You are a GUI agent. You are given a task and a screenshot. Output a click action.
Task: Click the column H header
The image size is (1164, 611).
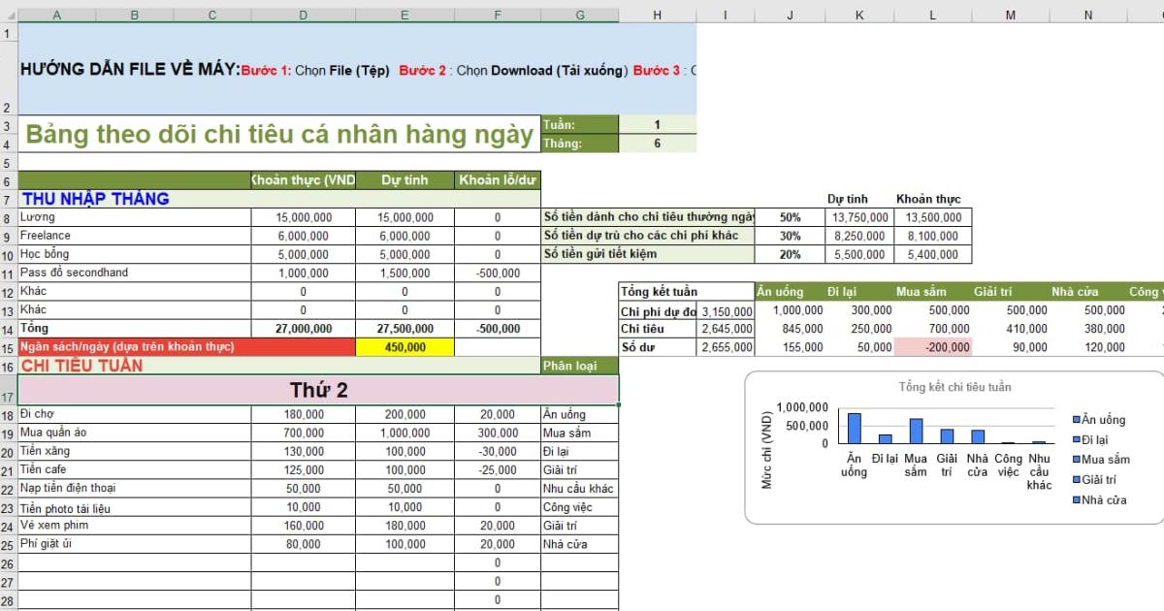point(657,15)
